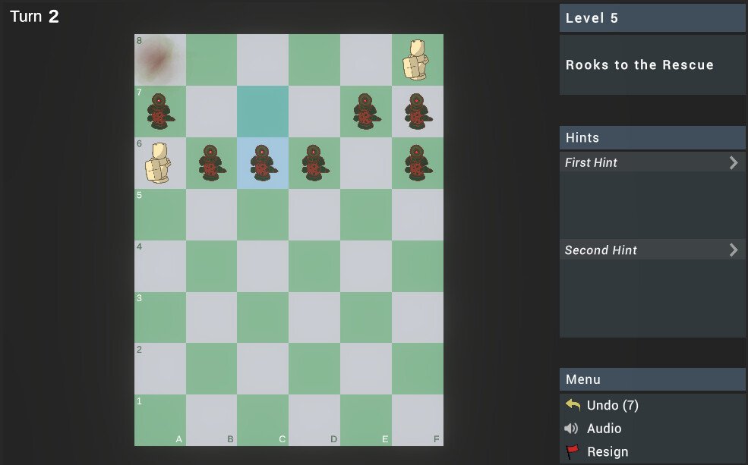Open the Hints panel header
The image size is (748, 465).
click(652, 138)
